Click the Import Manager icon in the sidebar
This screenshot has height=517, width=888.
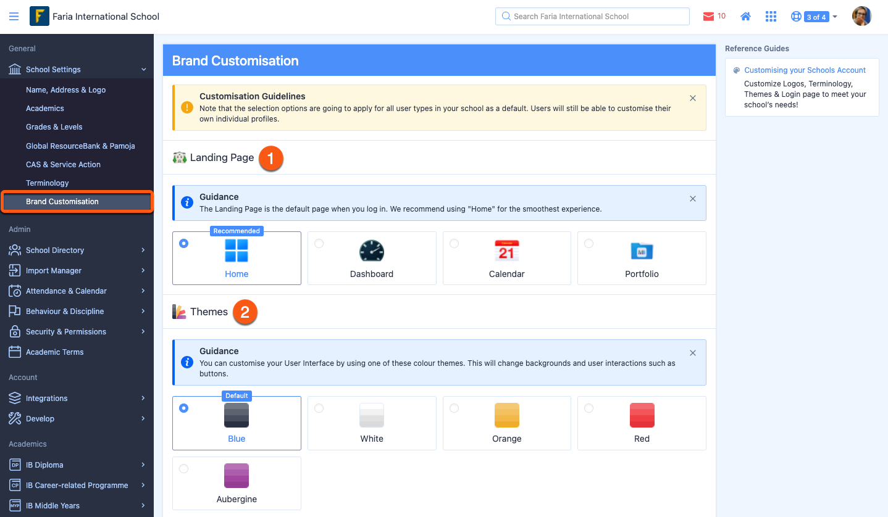click(x=14, y=270)
